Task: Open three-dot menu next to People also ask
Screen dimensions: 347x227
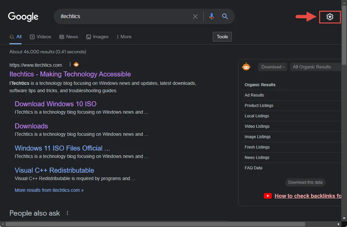Action: coord(67,213)
